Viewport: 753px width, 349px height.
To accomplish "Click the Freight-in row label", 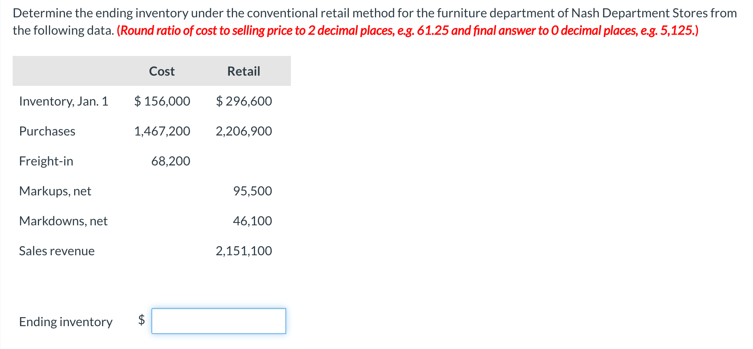I will pos(46,161).
